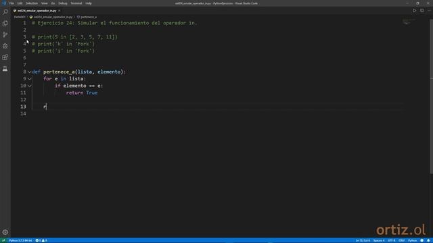Click the 'elemento' parameter in function definition
This screenshot has height=243, width=433.
click(109, 72)
